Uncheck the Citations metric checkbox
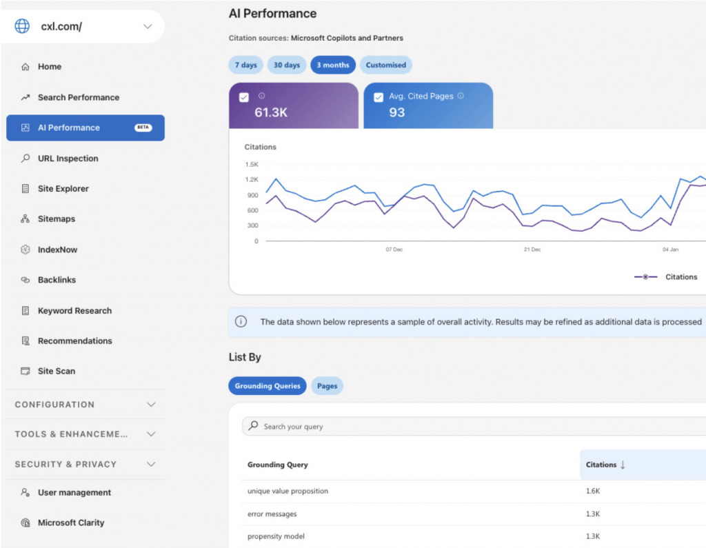Viewport: 706px width, 548px height. [243, 97]
